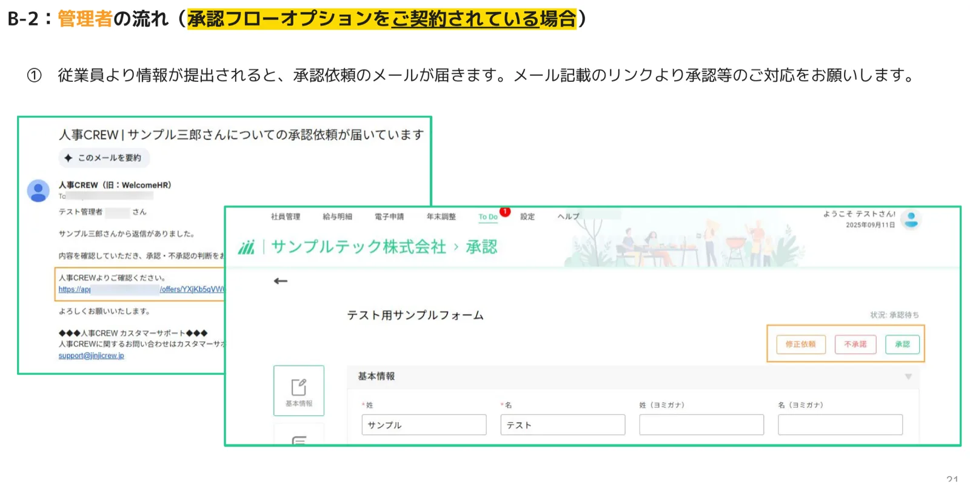The height and width of the screenshot is (490, 970).
Task: Click the 承認 breadcrumb text
Action: tap(481, 247)
